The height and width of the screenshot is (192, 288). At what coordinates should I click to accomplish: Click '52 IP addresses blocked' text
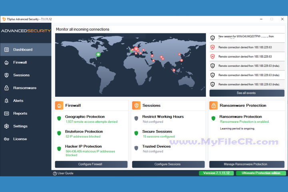point(83,136)
